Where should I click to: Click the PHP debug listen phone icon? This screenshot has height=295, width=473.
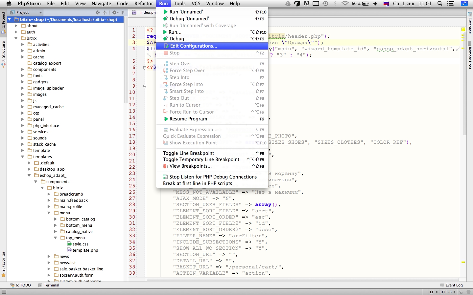tap(166, 177)
